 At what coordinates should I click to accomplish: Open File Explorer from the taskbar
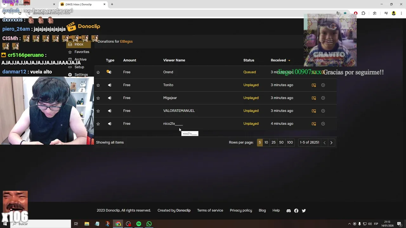pyautogui.click(x=87, y=224)
